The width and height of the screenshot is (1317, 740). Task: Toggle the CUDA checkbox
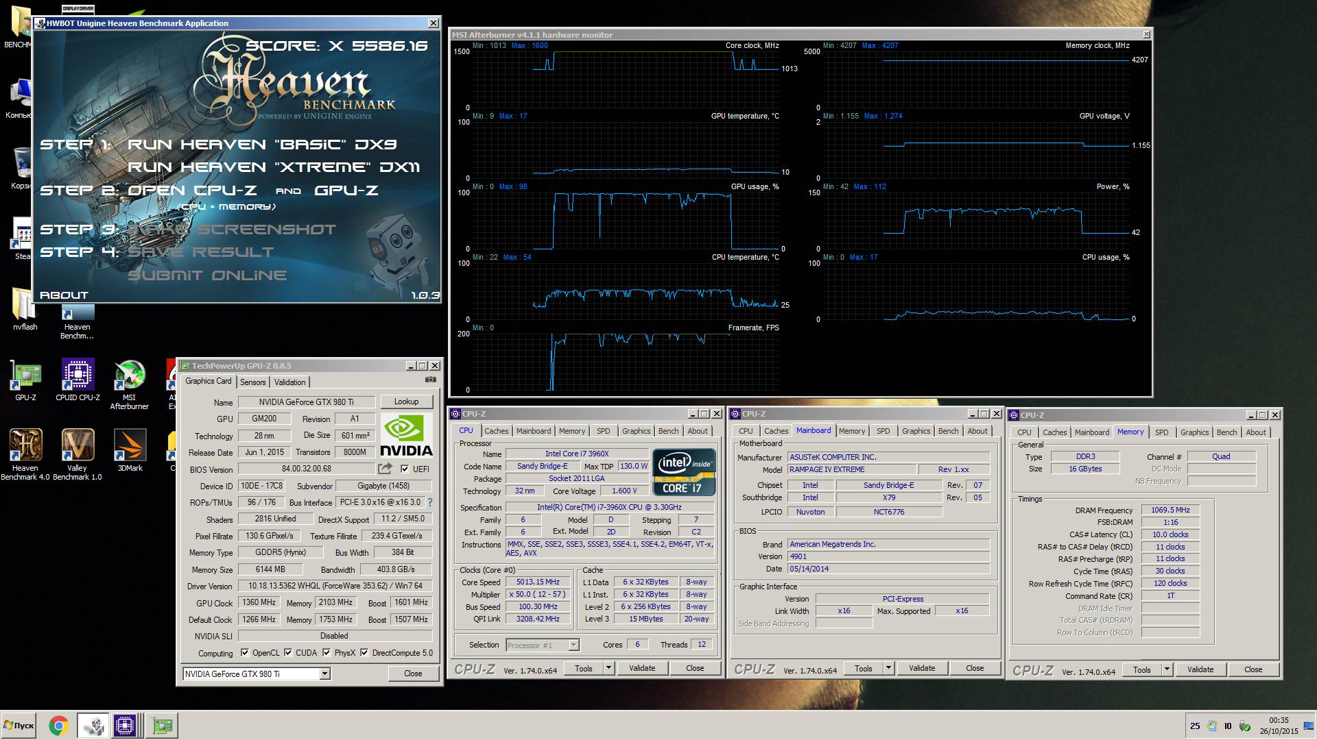(288, 653)
